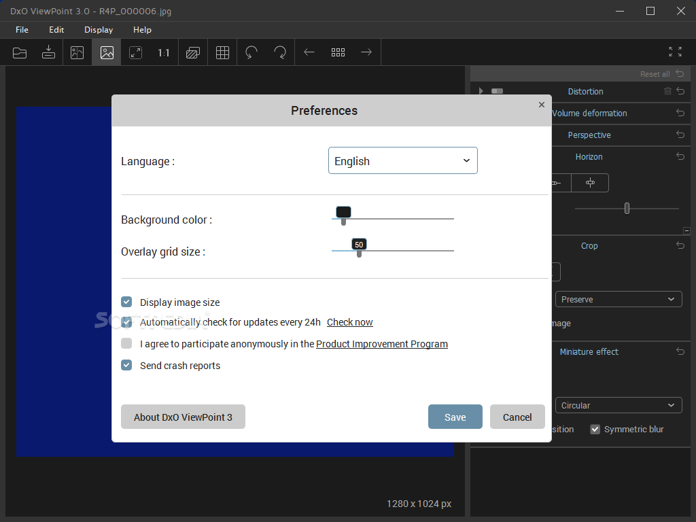This screenshot has height=522, width=696.
Task: Open the Preserve aspect ratio dropdown
Action: point(619,299)
